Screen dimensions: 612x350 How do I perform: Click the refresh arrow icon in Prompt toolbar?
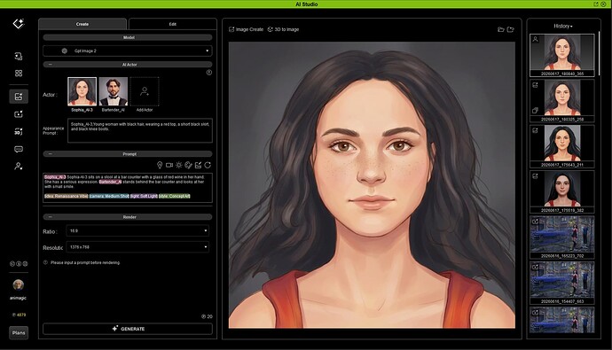[x=208, y=166]
